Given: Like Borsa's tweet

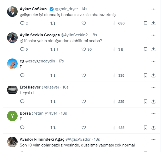Looking at the screenshot, I should click(84, 128).
